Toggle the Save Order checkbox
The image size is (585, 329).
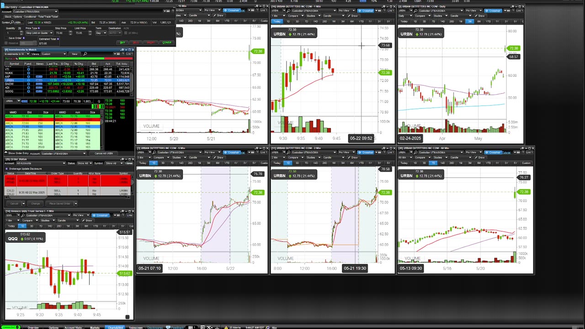click(x=6, y=38)
